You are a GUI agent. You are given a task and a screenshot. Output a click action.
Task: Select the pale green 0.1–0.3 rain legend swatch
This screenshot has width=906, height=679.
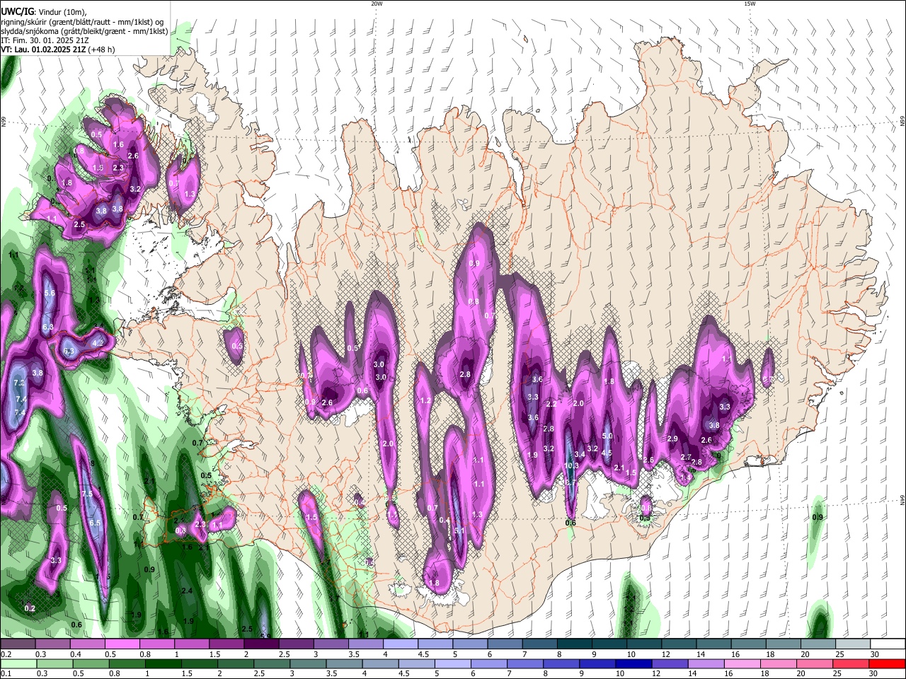[x=17, y=663]
